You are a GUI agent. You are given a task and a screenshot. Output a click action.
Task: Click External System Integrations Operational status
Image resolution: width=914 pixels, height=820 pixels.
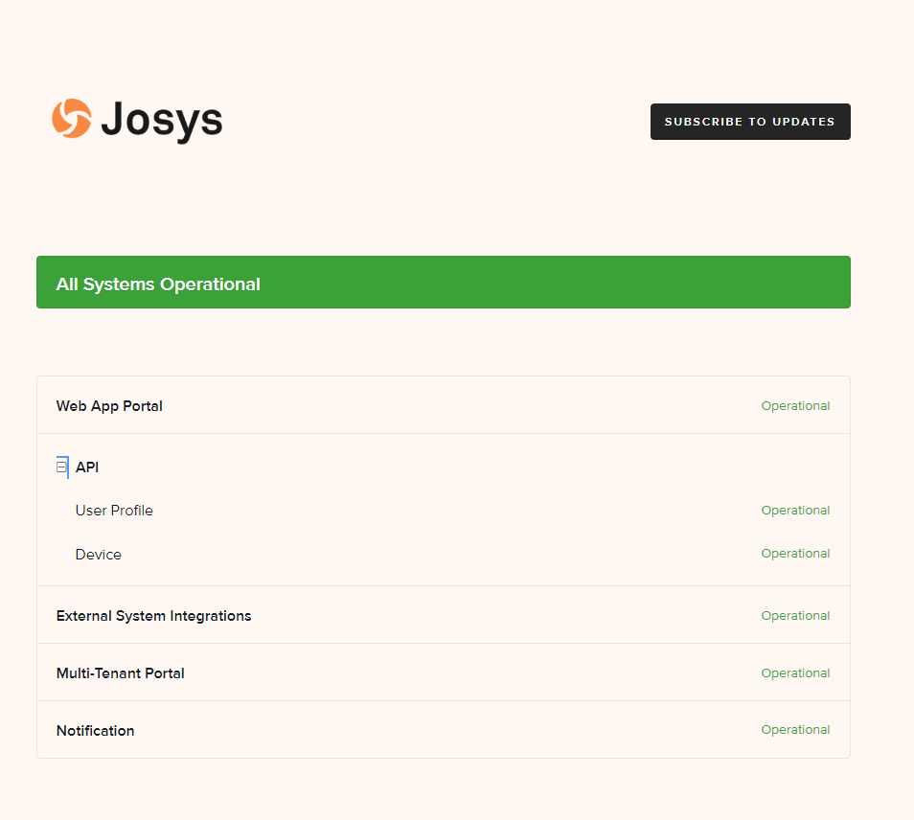pyautogui.click(x=795, y=616)
